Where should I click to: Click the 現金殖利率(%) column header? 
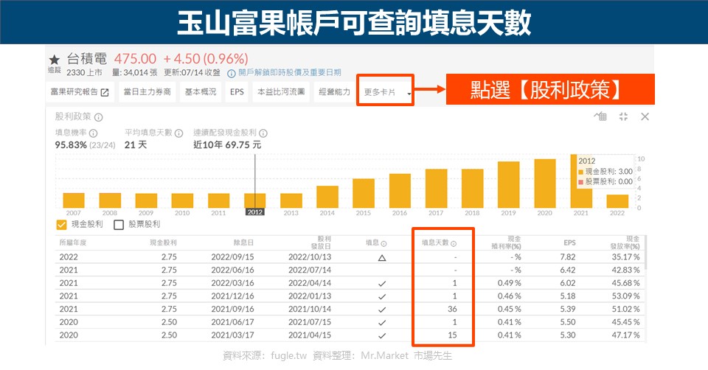coord(507,242)
